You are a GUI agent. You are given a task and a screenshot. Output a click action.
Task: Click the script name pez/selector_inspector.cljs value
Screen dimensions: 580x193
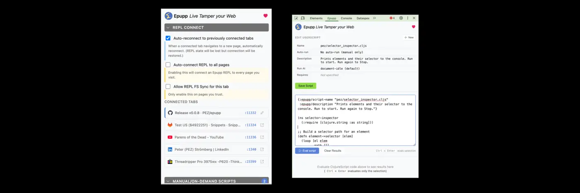(x=343, y=46)
